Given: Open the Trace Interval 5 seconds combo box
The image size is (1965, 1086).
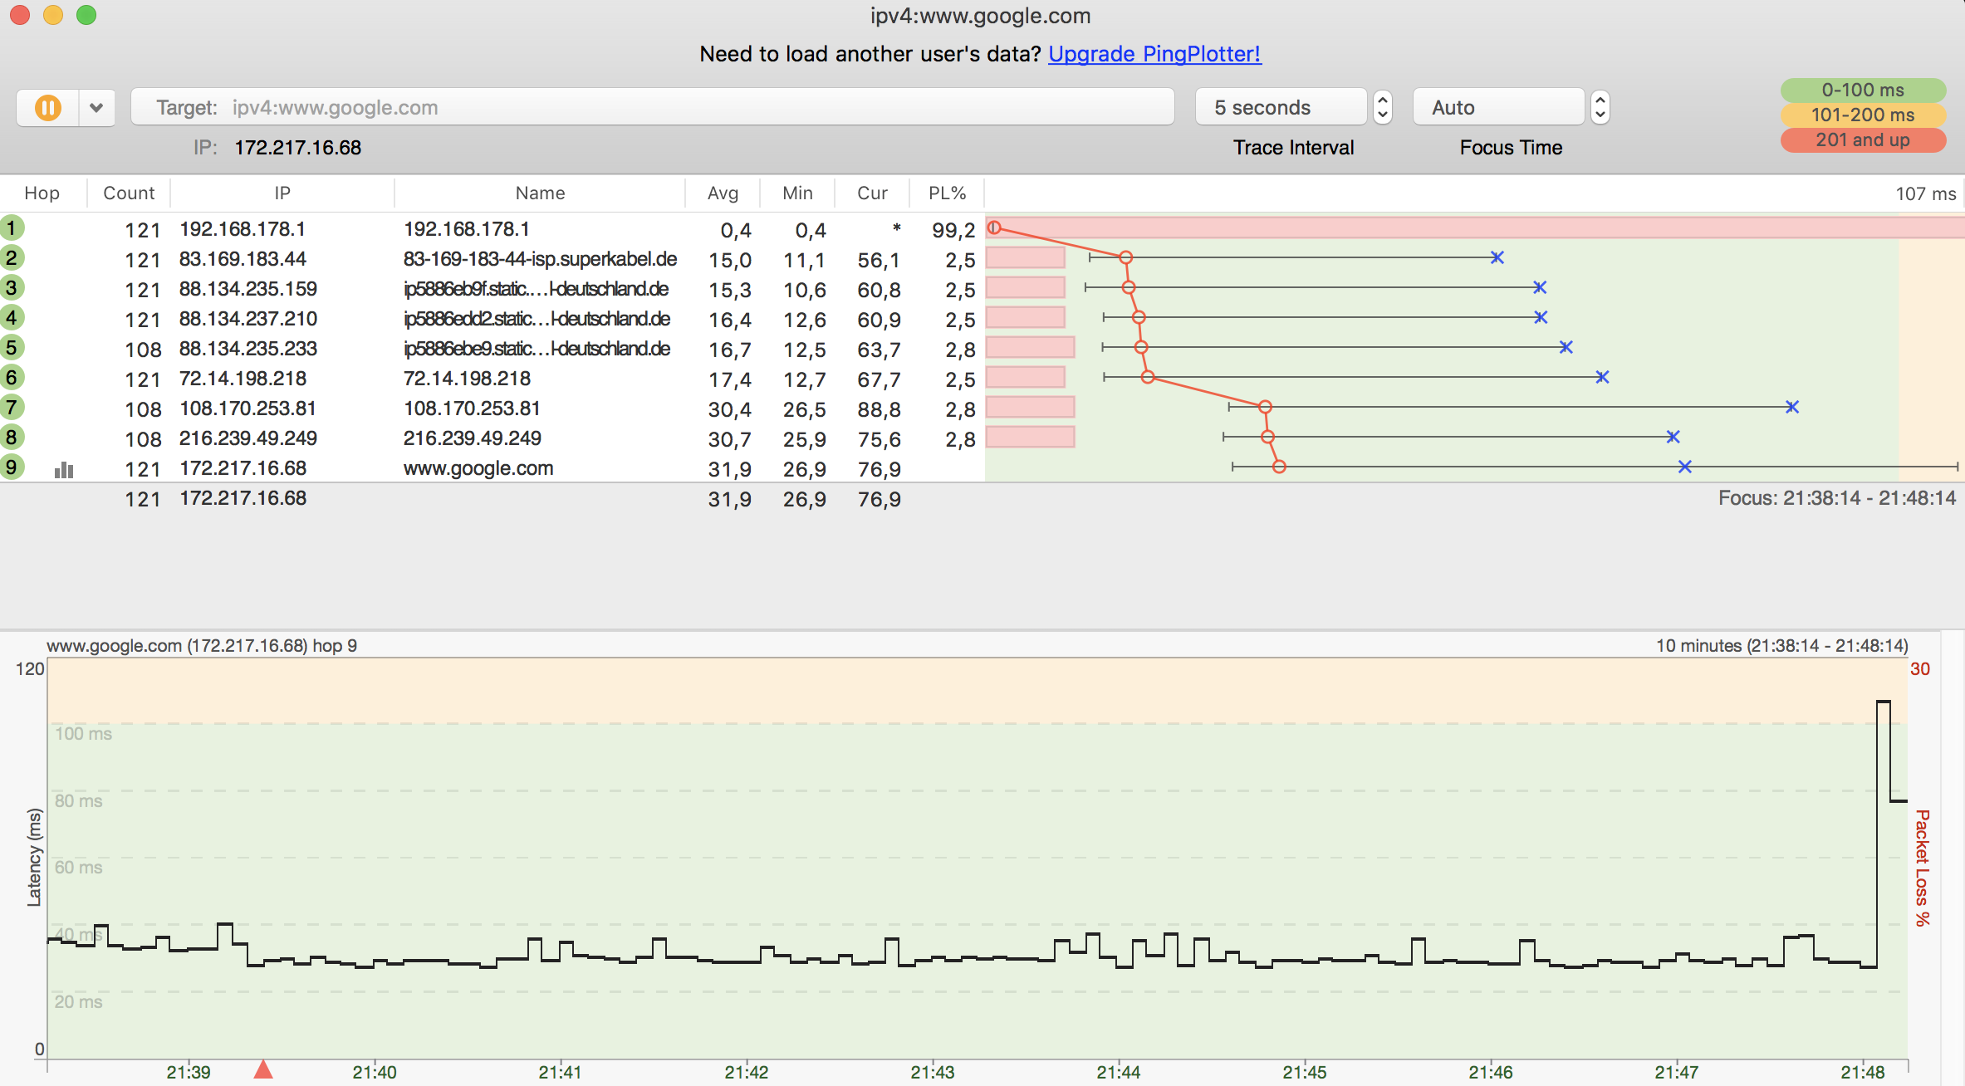Looking at the screenshot, I should tap(1281, 108).
